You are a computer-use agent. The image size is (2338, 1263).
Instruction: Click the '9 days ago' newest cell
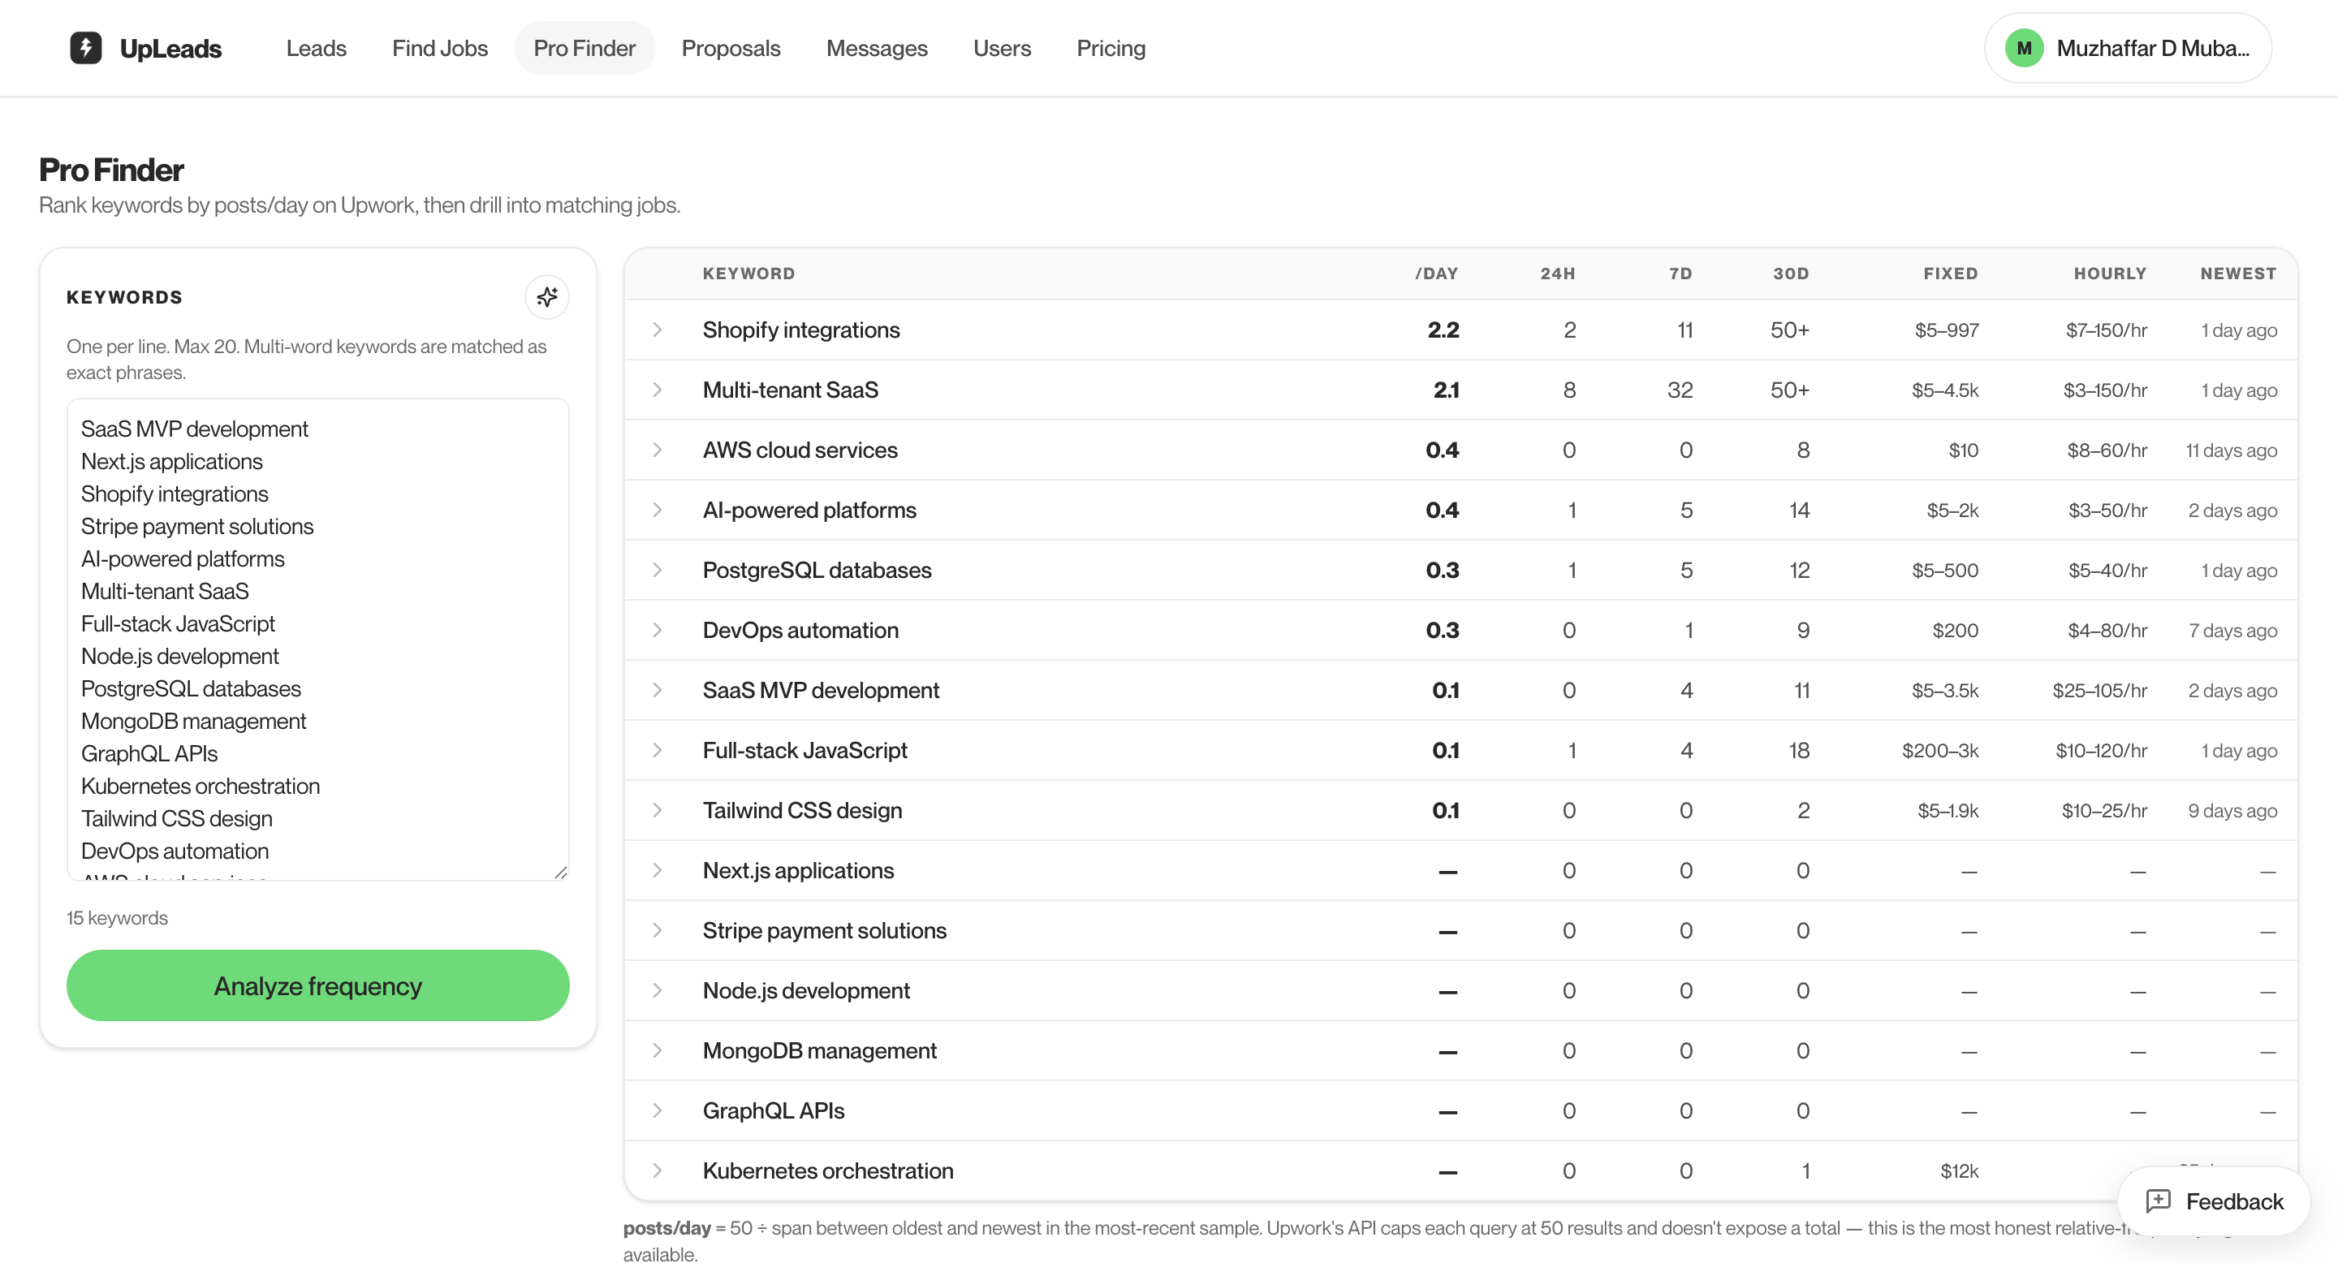[2232, 810]
